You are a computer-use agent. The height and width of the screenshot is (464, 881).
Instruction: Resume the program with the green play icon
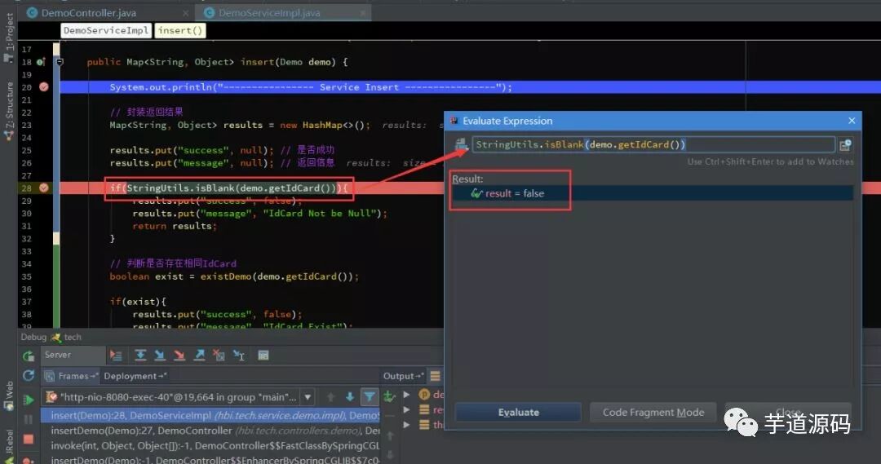(x=28, y=400)
